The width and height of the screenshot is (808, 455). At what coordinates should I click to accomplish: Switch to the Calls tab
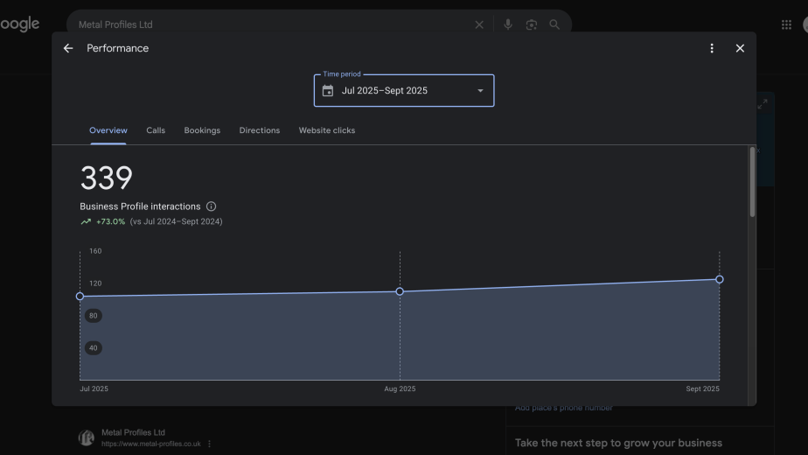(x=156, y=130)
